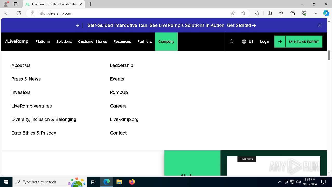Open the Resources menu
The image size is (332, 187).
(x=122, y=42)
